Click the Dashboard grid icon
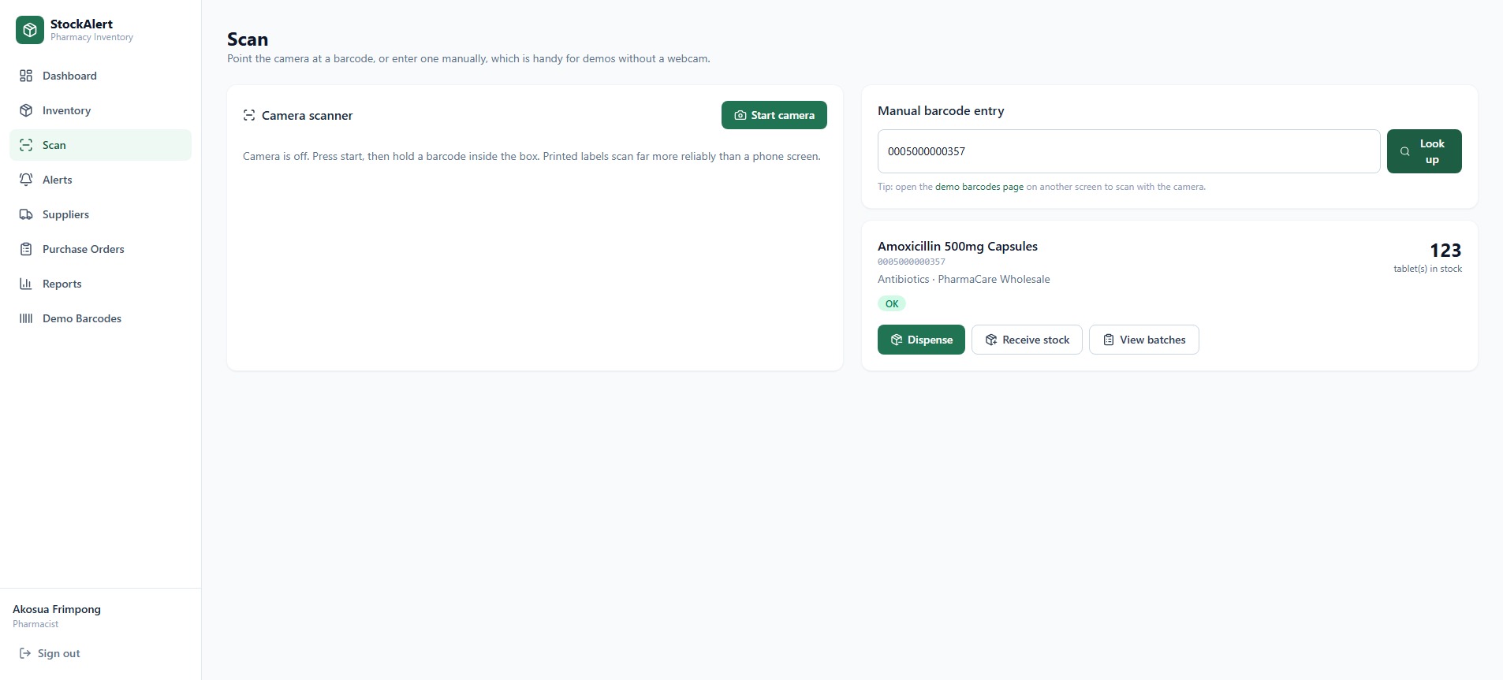The image size is (1503, 680). 26,76
